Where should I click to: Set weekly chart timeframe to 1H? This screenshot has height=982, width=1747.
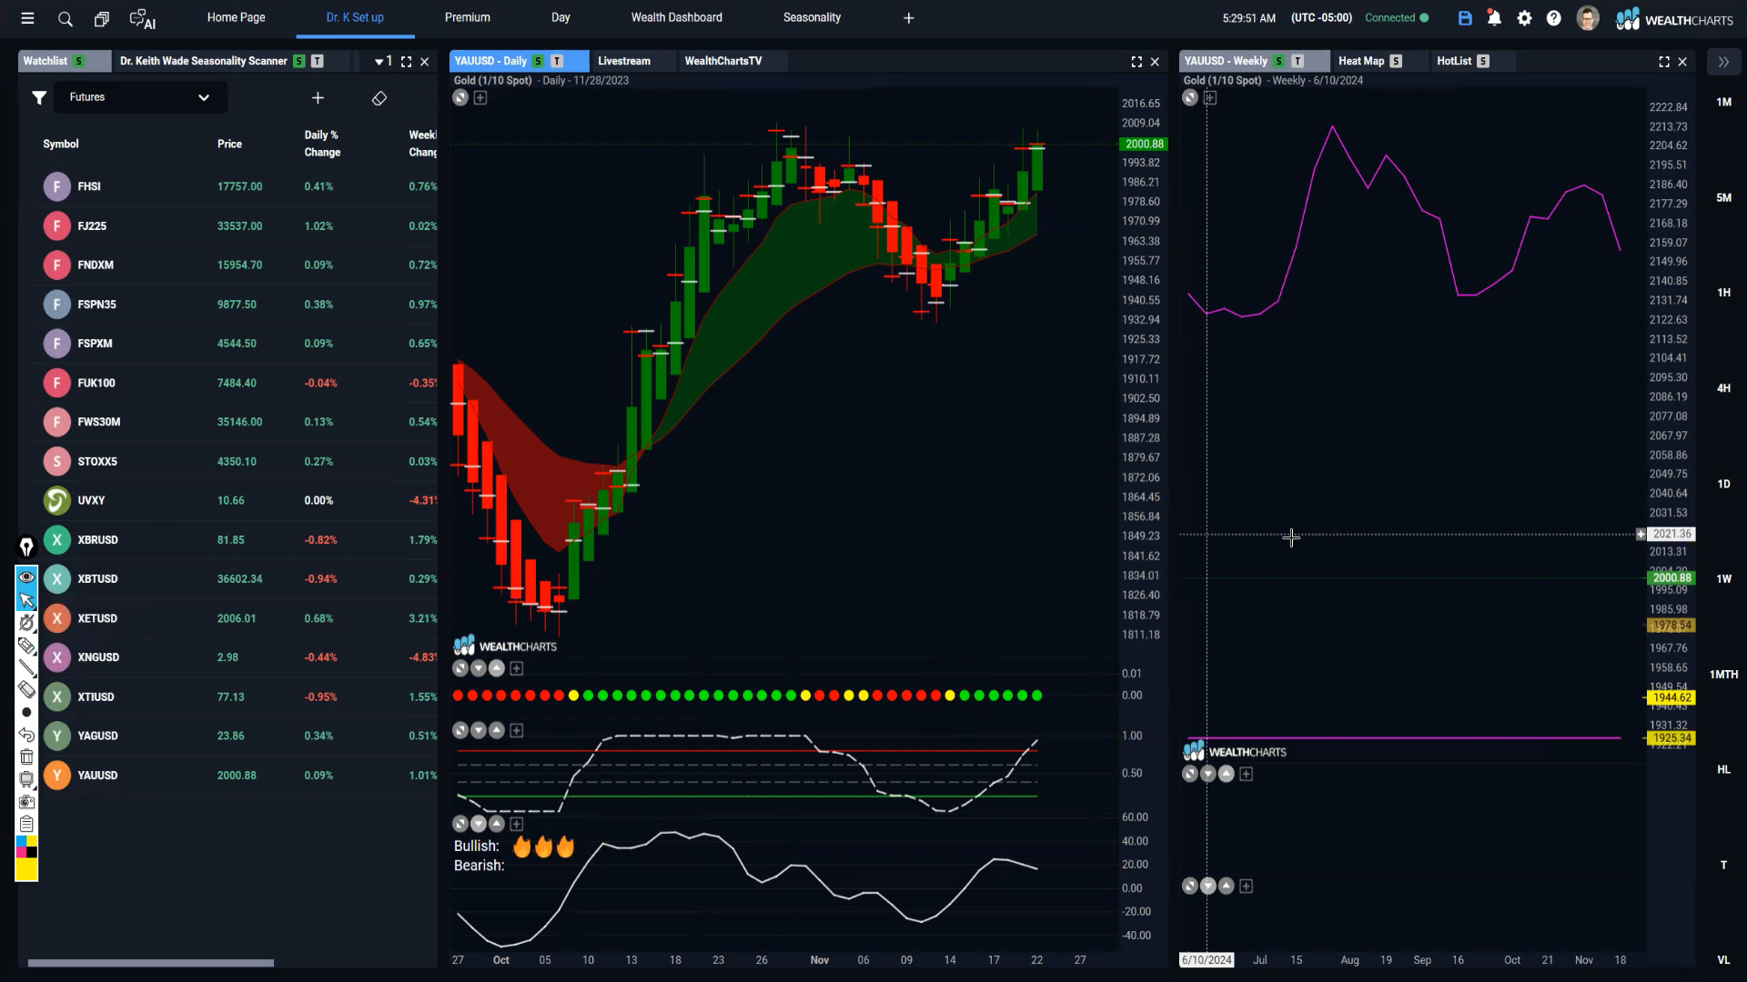[x=1723, y=293]
